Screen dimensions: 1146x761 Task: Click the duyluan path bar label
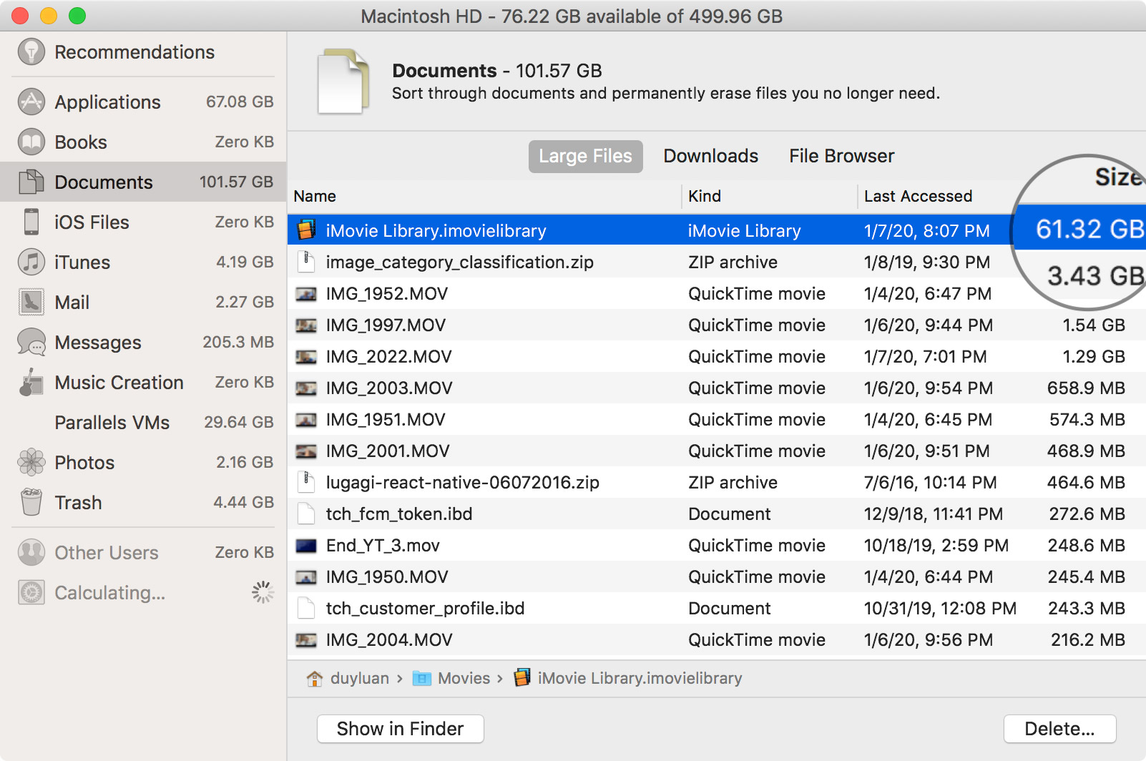point(360,678)
